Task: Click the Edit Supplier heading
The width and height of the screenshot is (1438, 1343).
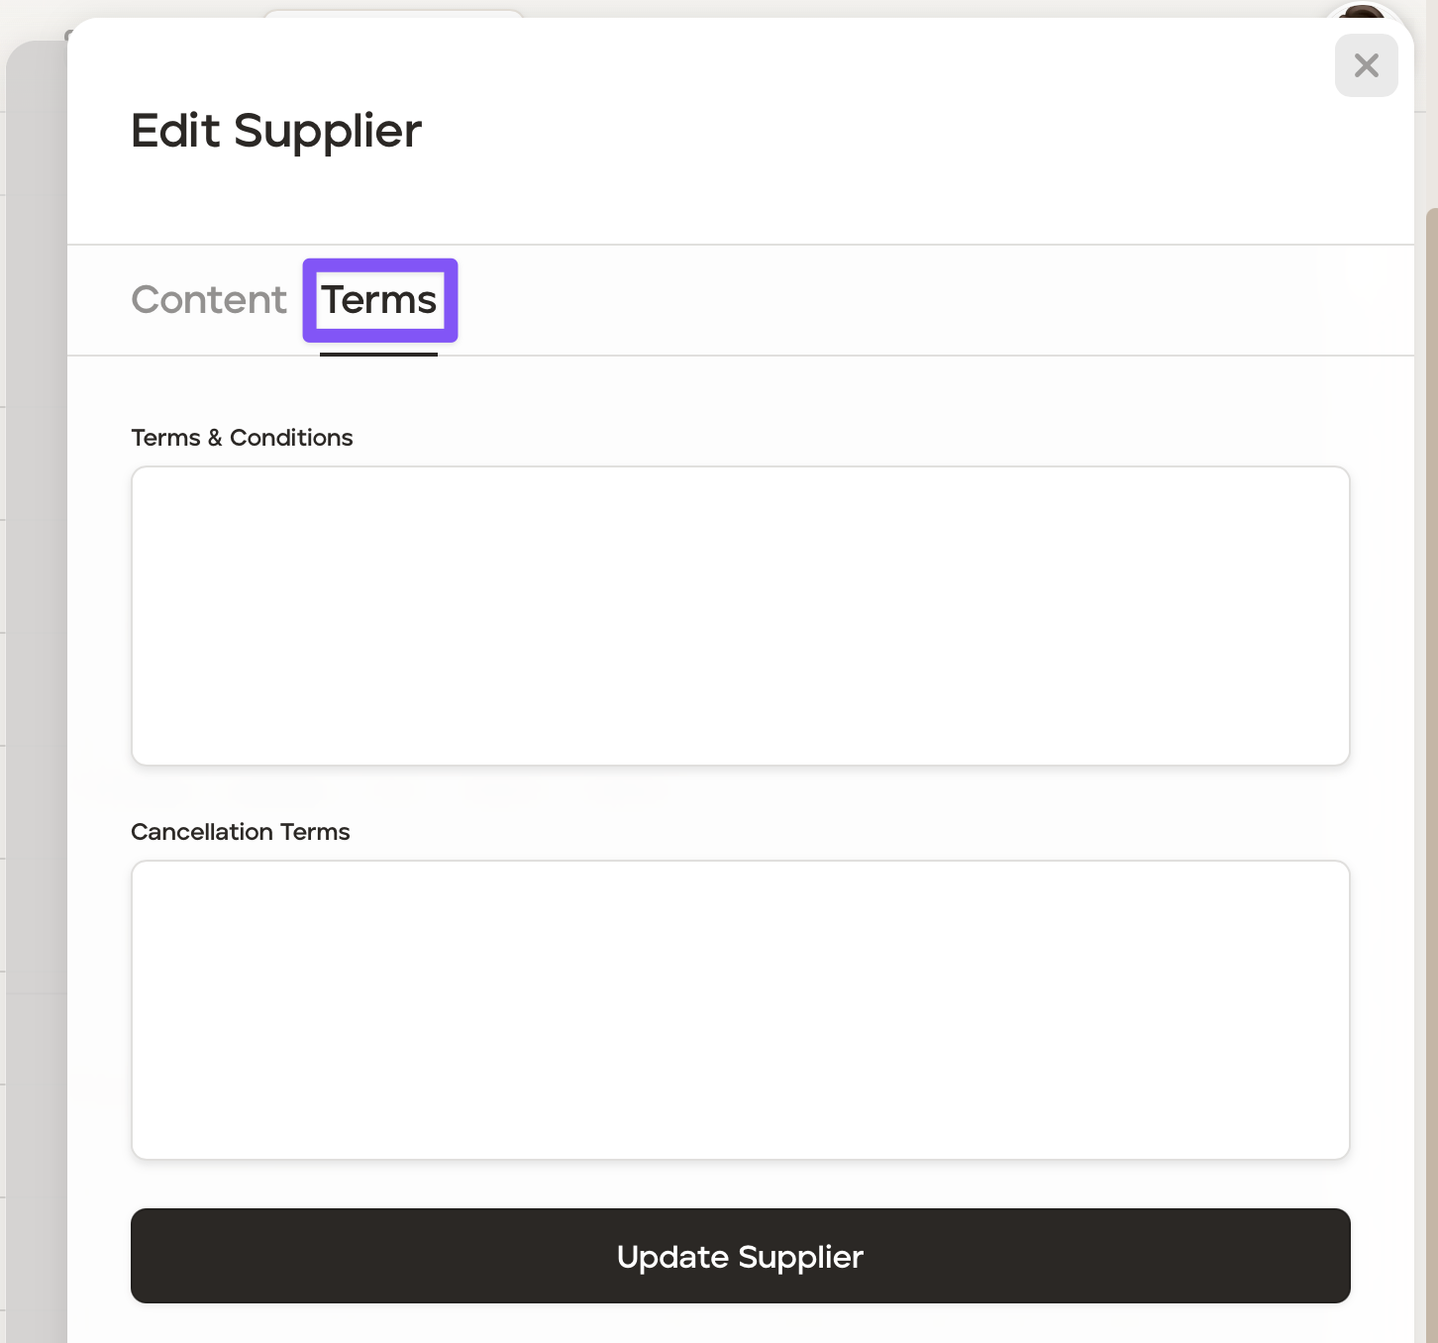Action: [x=276, y=131]
